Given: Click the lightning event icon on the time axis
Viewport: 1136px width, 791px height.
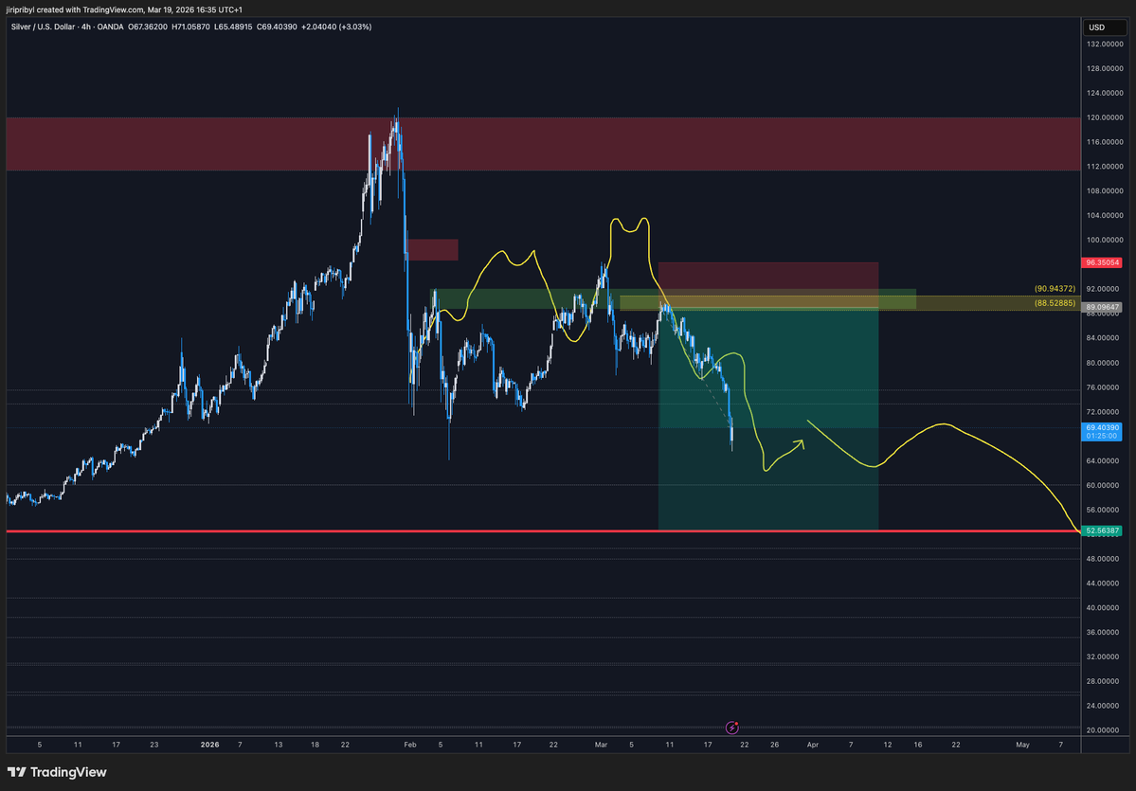Looking at the screenshot, I should coord(731,728).
